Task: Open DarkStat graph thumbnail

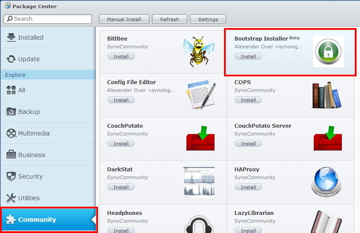Action: click(199, 182)
